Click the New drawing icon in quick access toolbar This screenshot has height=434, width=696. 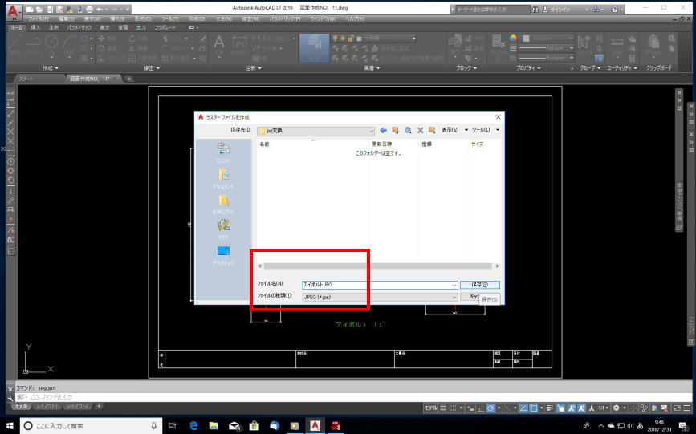pyautogui.click(x=29, y=10)
